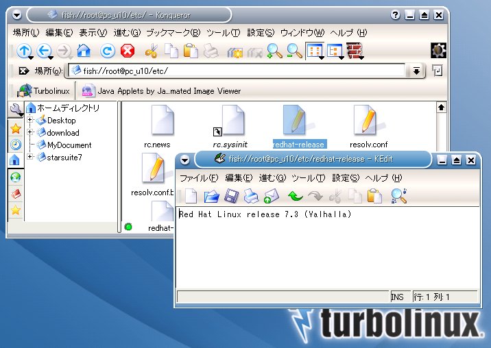491x348 pixels.
Task: Cut selection with Konqueror scissors icon
Action: pos(152,51)
